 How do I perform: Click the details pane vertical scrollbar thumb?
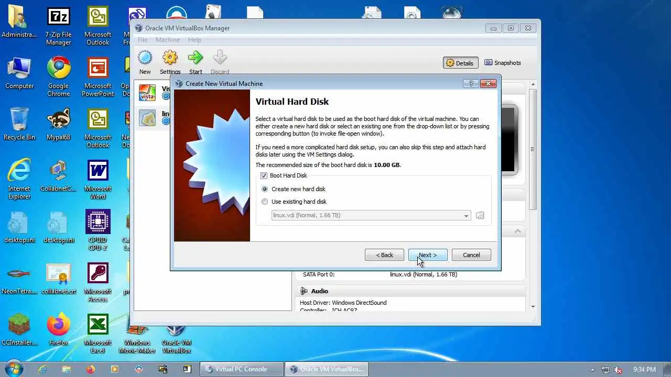533,149
